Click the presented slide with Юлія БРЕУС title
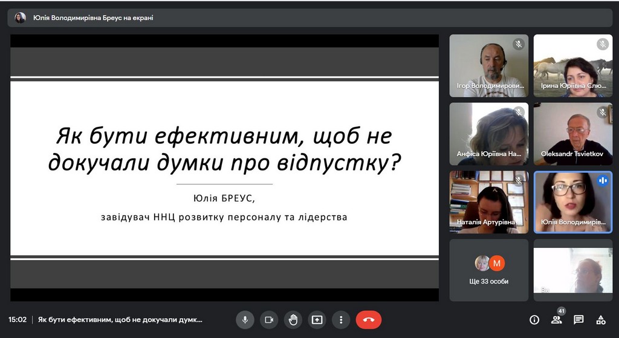 (x=224, y=167)
